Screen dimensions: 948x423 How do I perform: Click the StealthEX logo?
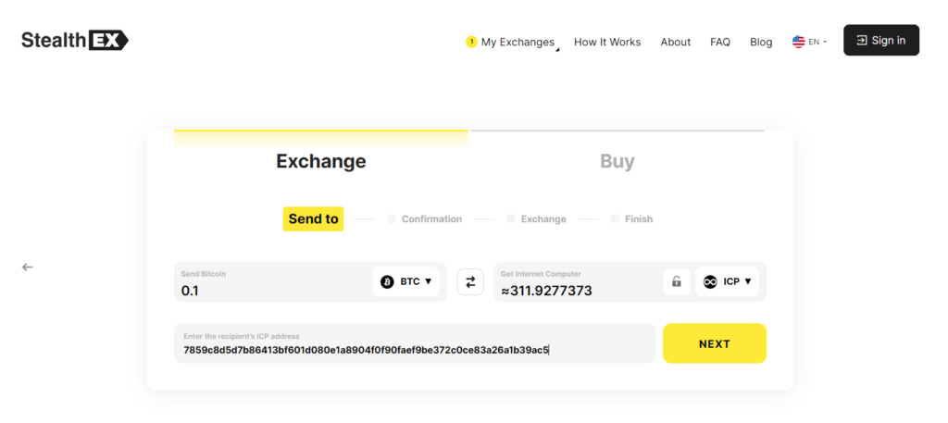pyautogui.click(x=75, y=41)
